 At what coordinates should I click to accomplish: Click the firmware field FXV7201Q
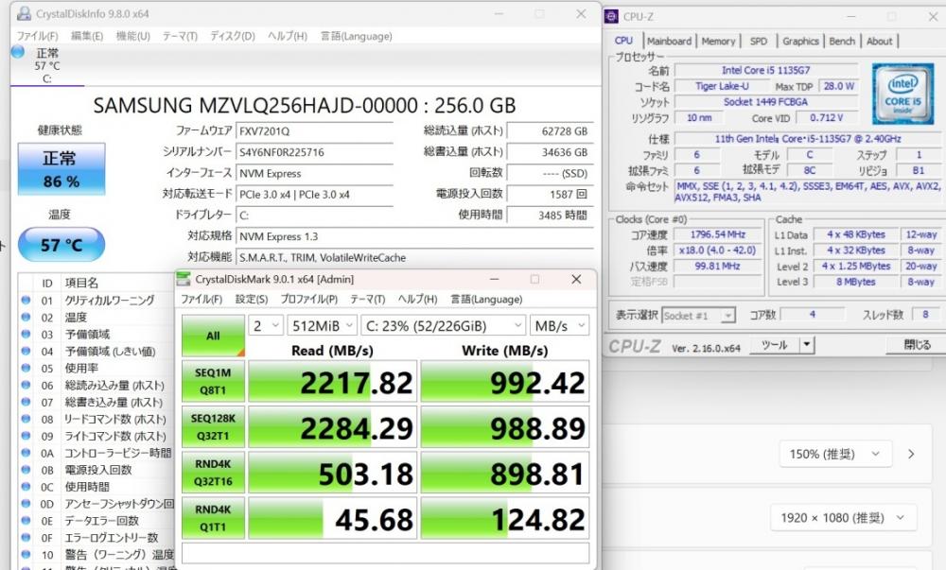tap(315, 131)
